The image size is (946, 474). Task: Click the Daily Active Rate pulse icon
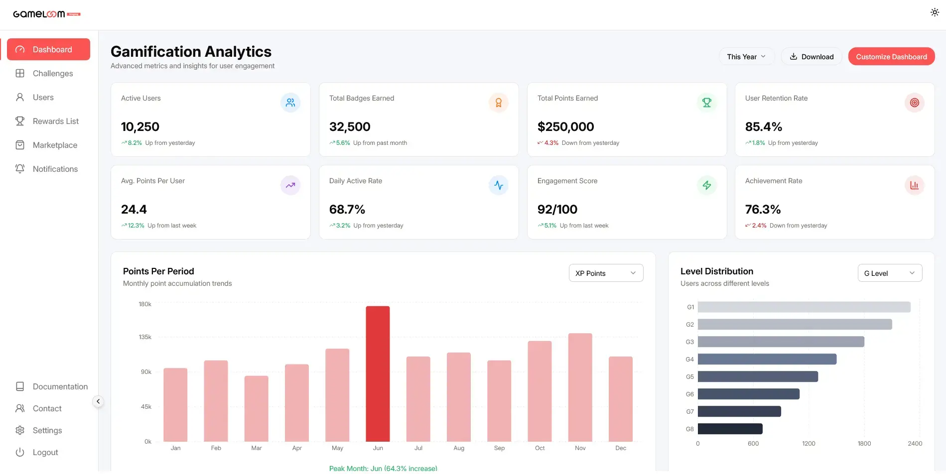tap(499, 185)
